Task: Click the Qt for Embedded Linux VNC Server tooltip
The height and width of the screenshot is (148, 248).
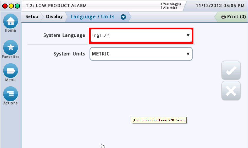Action: (158, 120)
